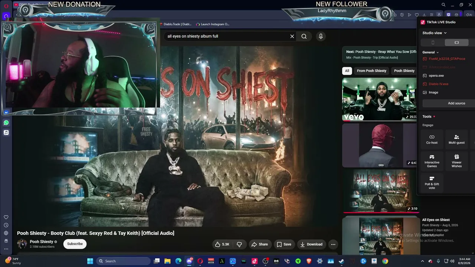The image size is (475, 267).
Task: Start voice search with the microphone
Action: 321,36
